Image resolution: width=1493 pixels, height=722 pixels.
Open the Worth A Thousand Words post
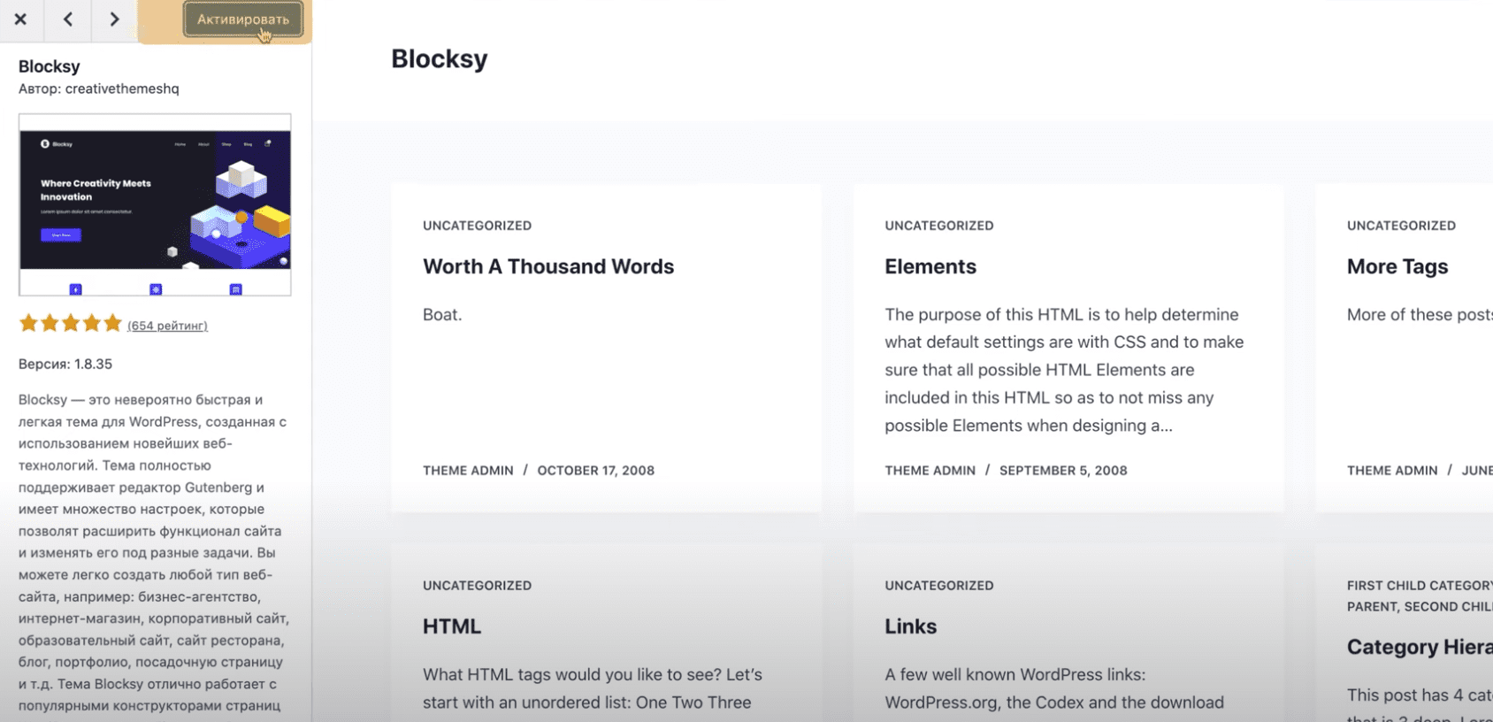point(547,266)
